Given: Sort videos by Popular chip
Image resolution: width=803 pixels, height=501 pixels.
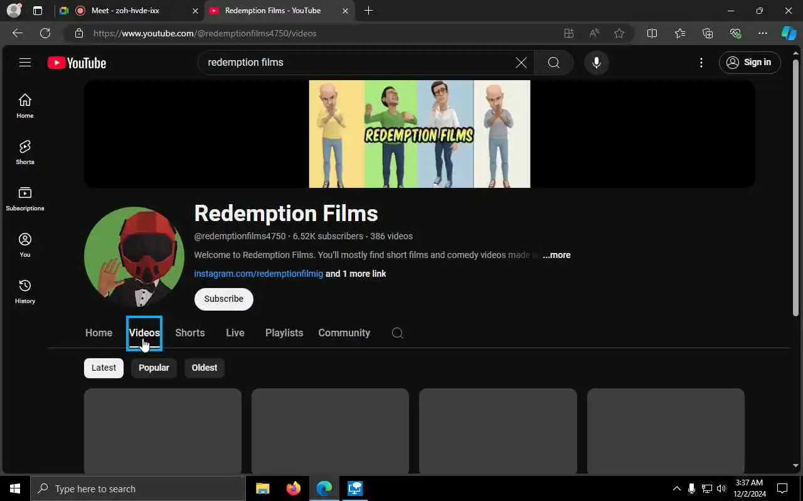Looking at the screenshot, I should 154,368.
